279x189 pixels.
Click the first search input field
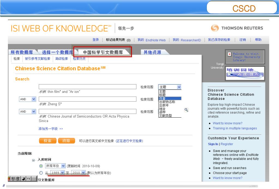(x=88, y=87)
